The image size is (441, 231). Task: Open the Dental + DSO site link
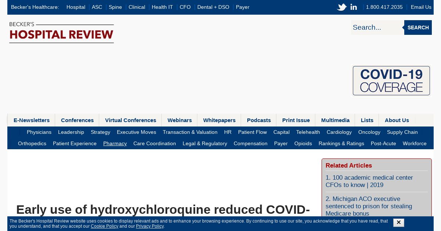(x=213, y=7)
